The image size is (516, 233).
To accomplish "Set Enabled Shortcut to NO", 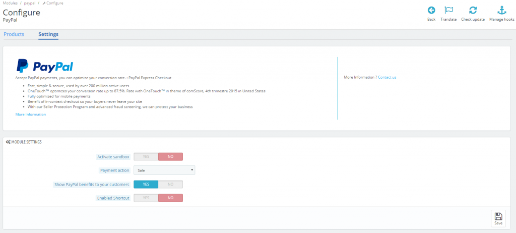I will (x=170, y=198).
